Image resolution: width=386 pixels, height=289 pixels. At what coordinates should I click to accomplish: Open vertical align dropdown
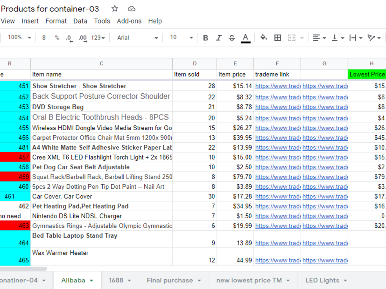(x=338, y=38)
